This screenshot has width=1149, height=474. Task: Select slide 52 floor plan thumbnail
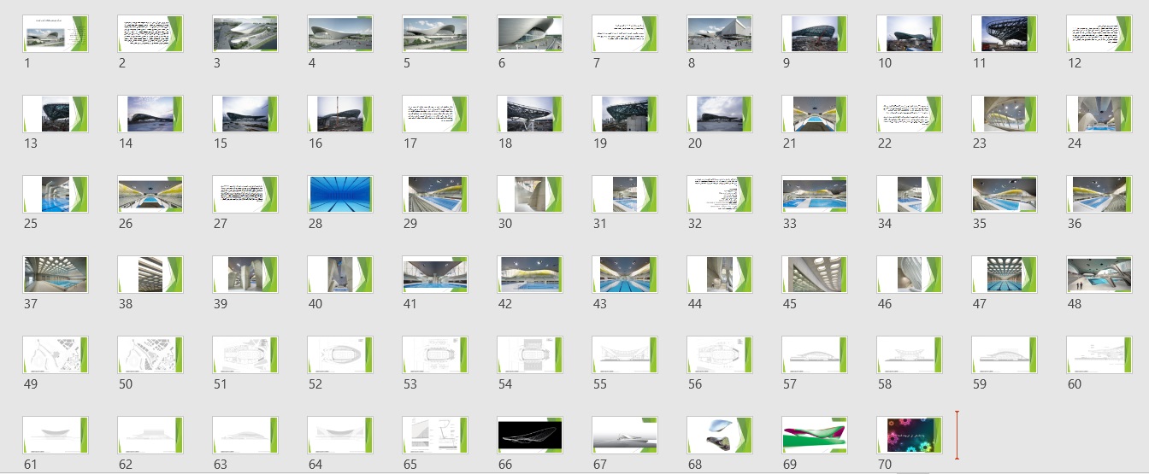coord(340,355)
